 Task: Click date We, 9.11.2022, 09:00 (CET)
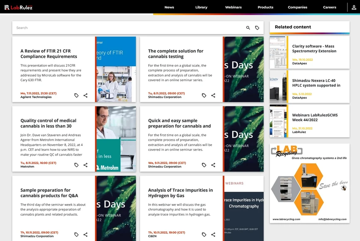[167, 163]
